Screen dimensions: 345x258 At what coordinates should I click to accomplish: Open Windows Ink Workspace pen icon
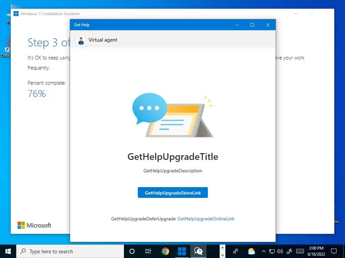click(x=289, y=251)
